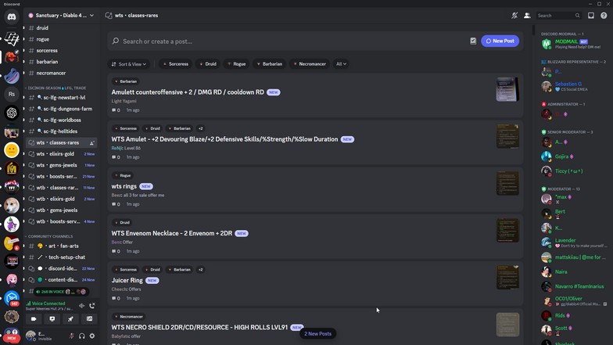Open thumbnail of WTS NECRO SHIELD post

507,324
